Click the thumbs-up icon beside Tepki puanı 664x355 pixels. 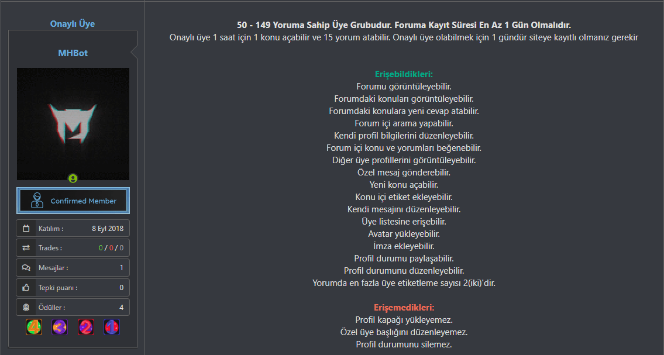(26, 288)
